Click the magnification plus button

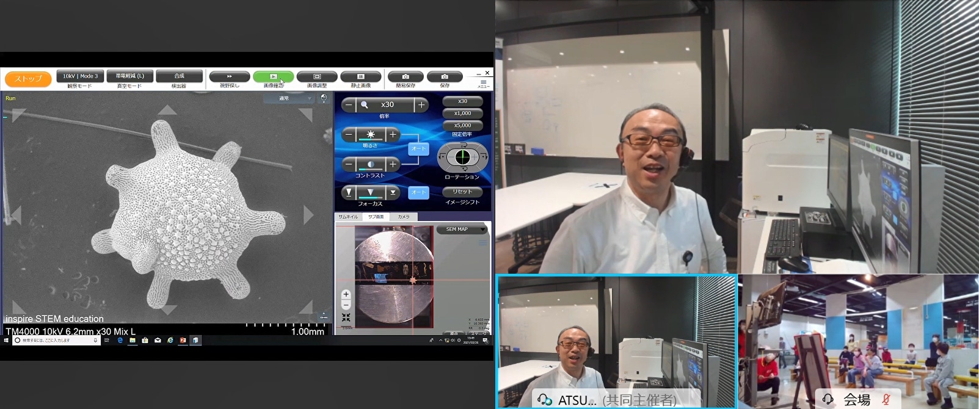(421, 105)
